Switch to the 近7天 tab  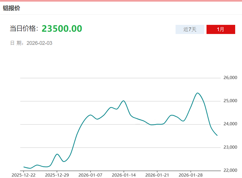[190, 29]
